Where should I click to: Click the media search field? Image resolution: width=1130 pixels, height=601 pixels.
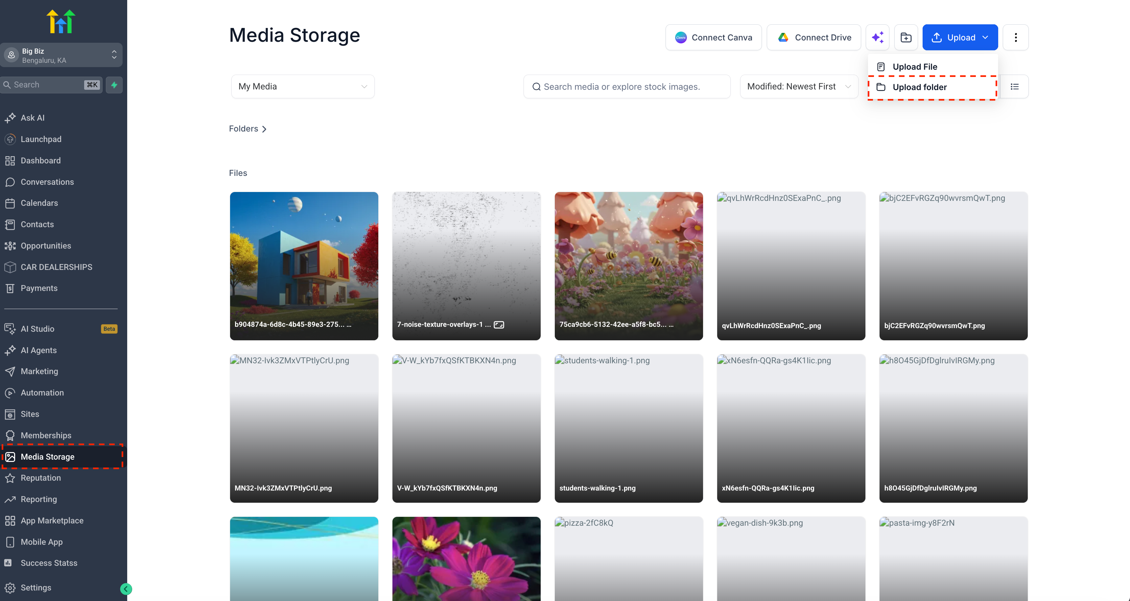[627, 86]
